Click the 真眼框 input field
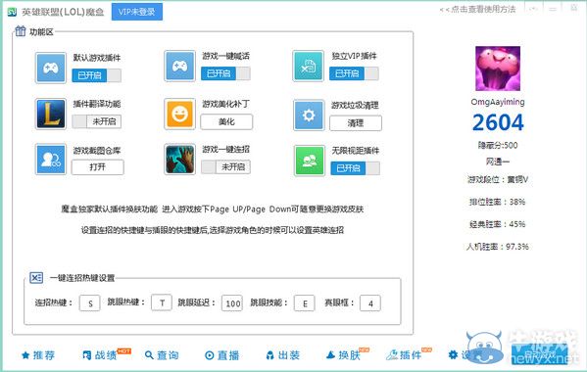Image resolution: width=587 pixels, height=372 pixels. click(x=370, y=303)
